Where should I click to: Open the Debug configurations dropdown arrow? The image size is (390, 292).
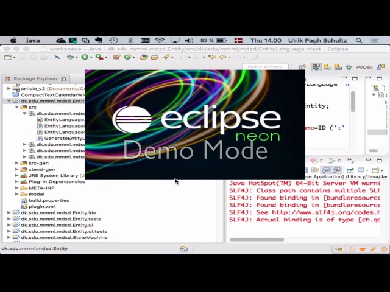click(x=77, y=58)
